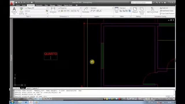Image resolution: width=185 pixels, height=104 pixels.
Task: Click the Help question mark icon
Action: pyautogui.click(x=165, y=3)
